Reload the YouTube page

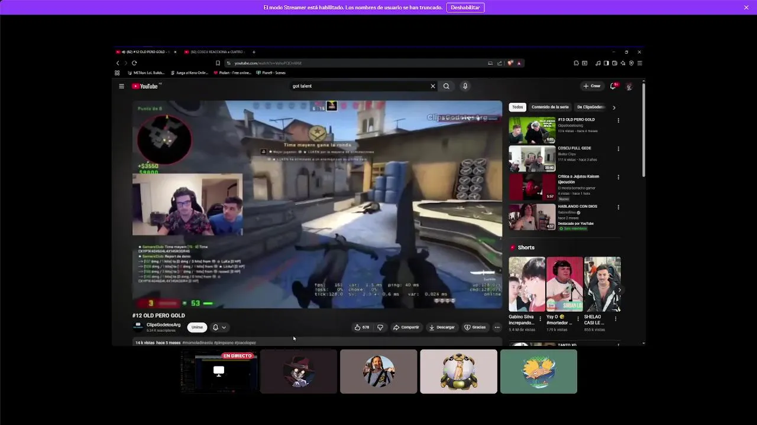coord(134,63)
